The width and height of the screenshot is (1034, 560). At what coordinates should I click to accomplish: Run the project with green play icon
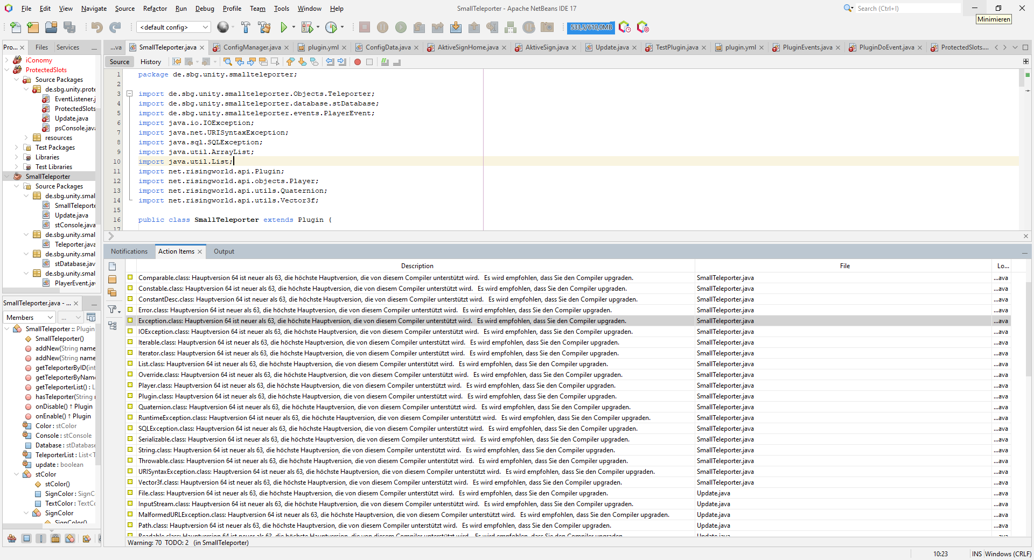coord(284,27)
